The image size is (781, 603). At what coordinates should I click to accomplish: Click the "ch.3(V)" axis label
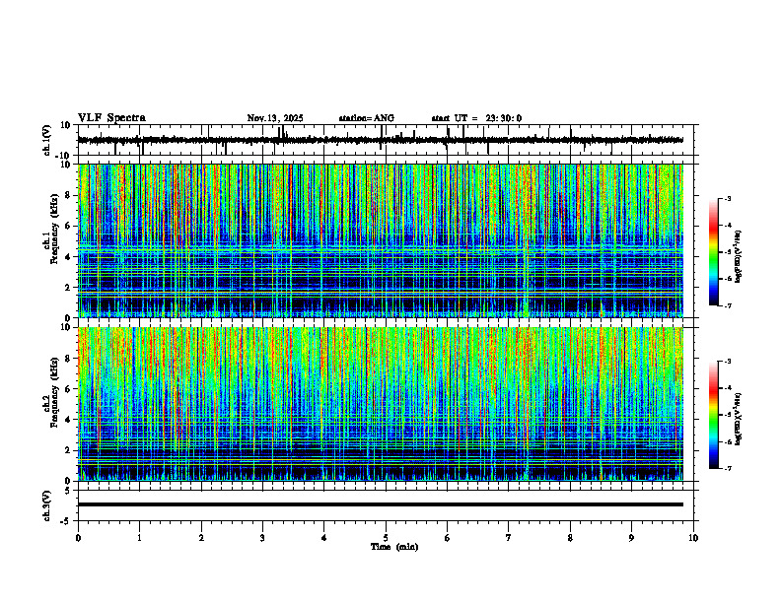click(x=48, y=505)
